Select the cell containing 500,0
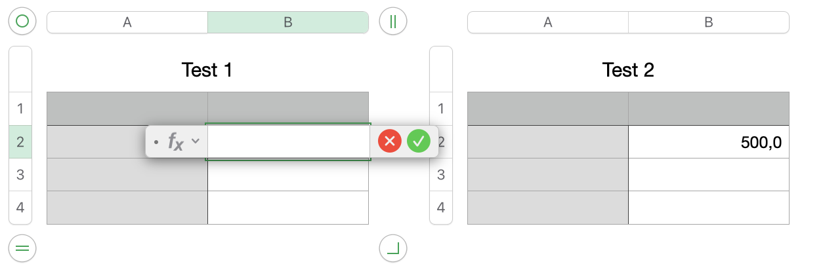 pyautogui.click(x=708, y=142)
